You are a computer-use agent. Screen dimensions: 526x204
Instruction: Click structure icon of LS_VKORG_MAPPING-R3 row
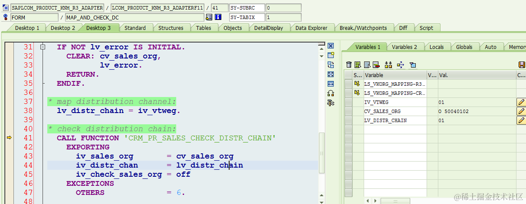[x=358, y=84]
